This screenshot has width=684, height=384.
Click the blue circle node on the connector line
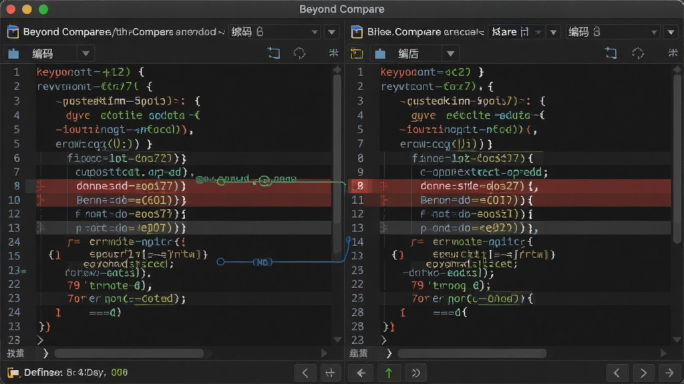(x=220, y=261)
